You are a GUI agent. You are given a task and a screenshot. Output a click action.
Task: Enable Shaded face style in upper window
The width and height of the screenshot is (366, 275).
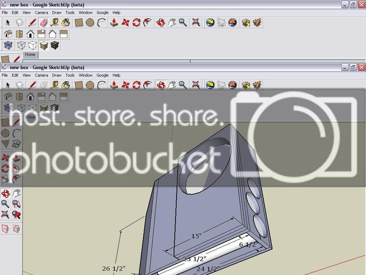(44, 45)
